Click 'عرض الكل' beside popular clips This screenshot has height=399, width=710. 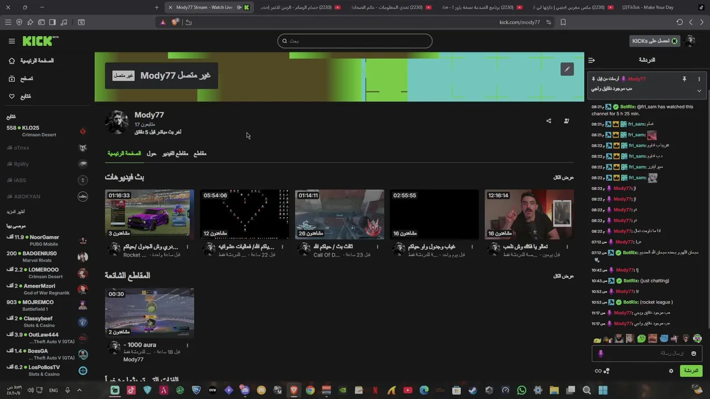click(564, 276)
